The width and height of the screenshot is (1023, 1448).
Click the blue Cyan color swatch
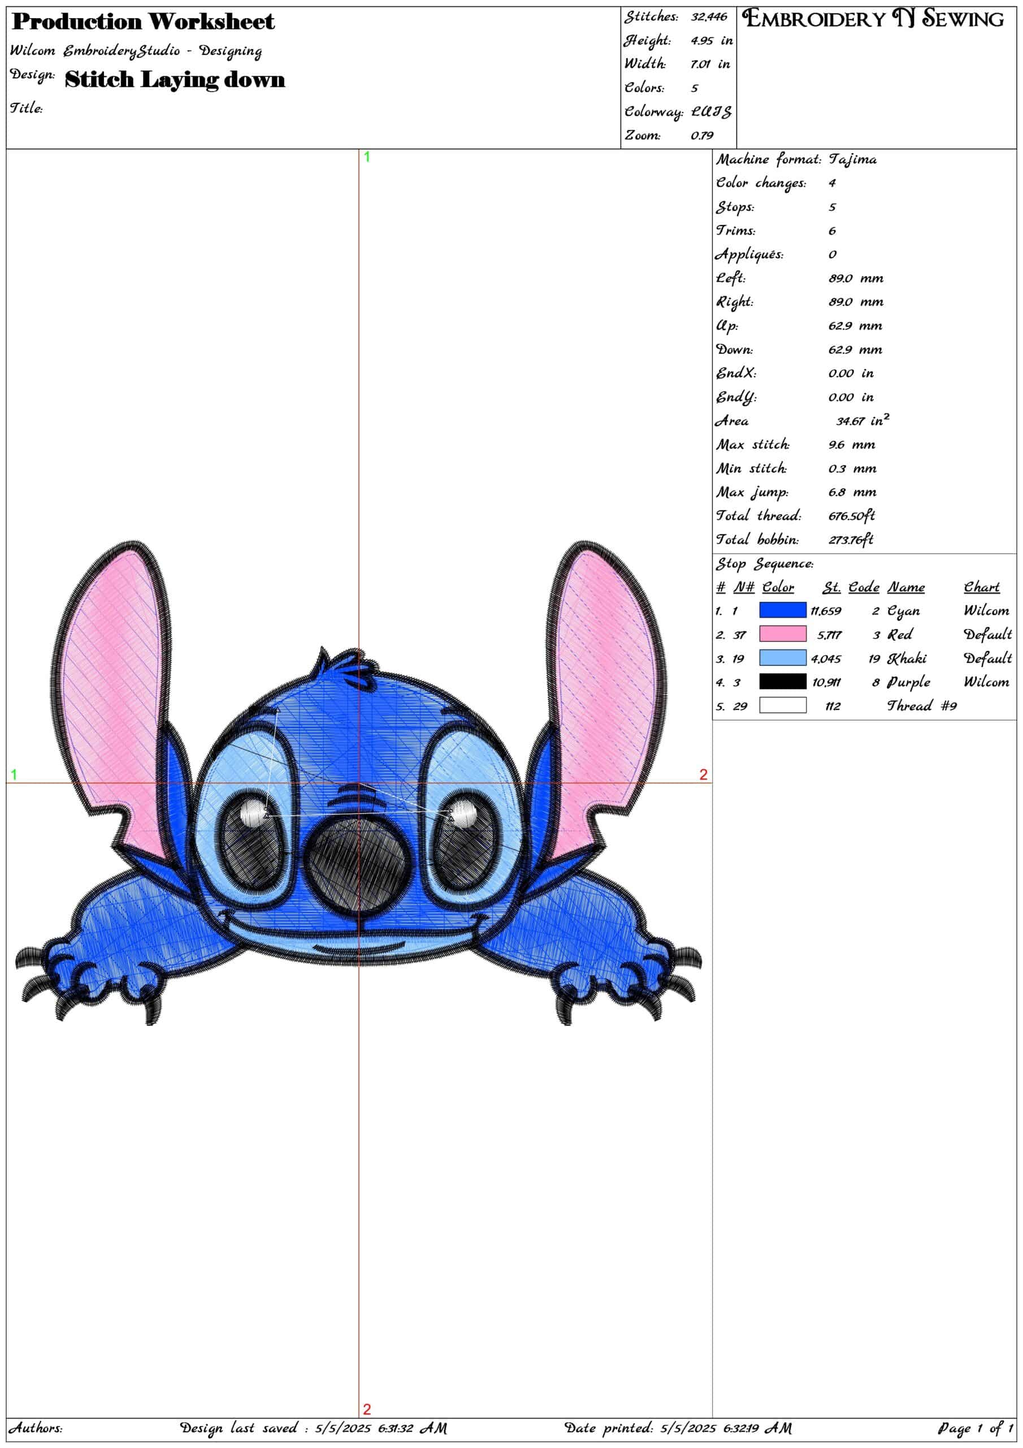coord(782,610)
